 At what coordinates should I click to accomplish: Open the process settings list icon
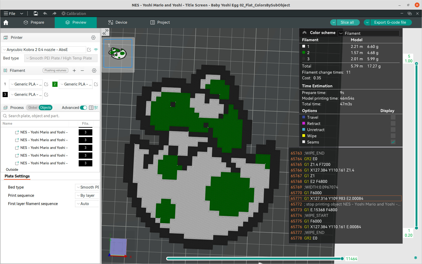click(91, 108)
